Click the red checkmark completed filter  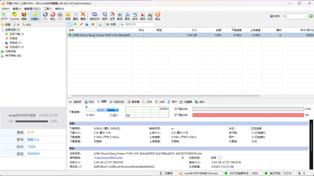(x=81, y=24)
